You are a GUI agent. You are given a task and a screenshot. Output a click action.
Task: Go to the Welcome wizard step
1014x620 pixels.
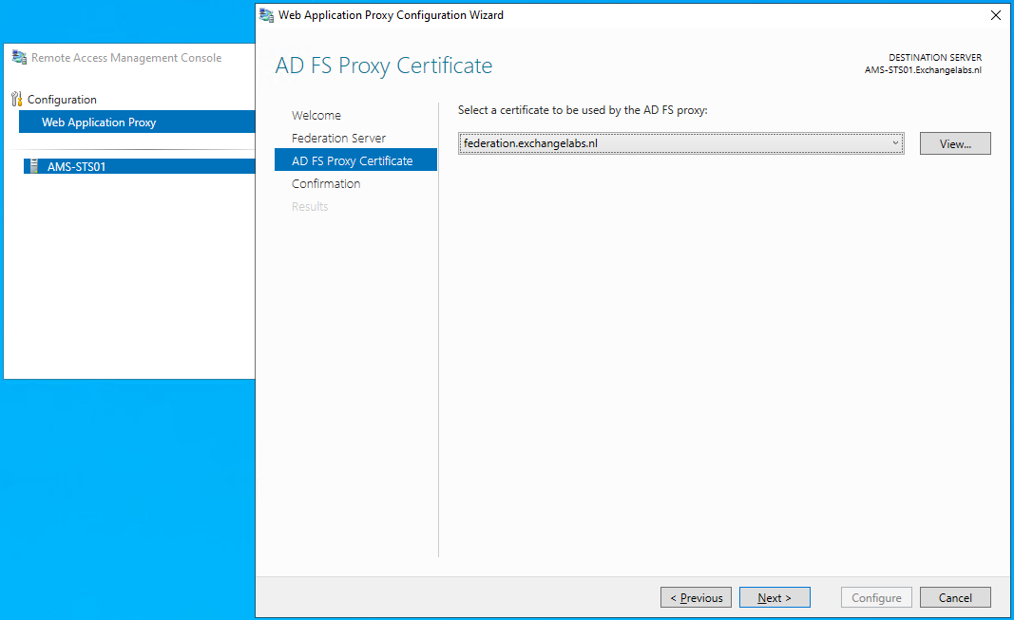click(x=316, y=115)
